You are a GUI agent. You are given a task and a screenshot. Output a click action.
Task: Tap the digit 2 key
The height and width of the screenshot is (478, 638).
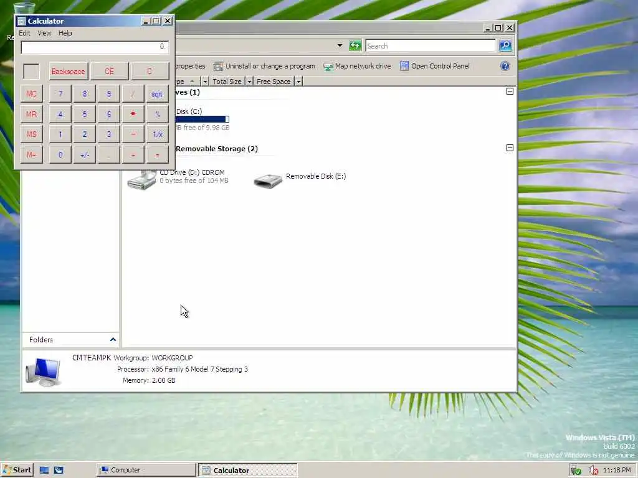point(85,134)
